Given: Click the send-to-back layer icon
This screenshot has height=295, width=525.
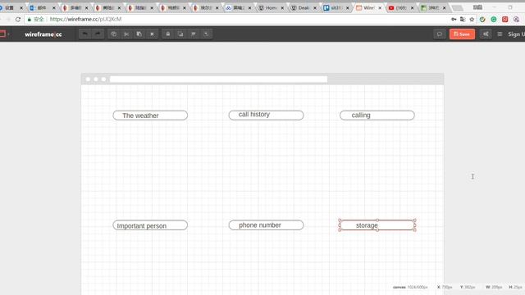Looking at the screenshot, I should (x=206, y=34).
